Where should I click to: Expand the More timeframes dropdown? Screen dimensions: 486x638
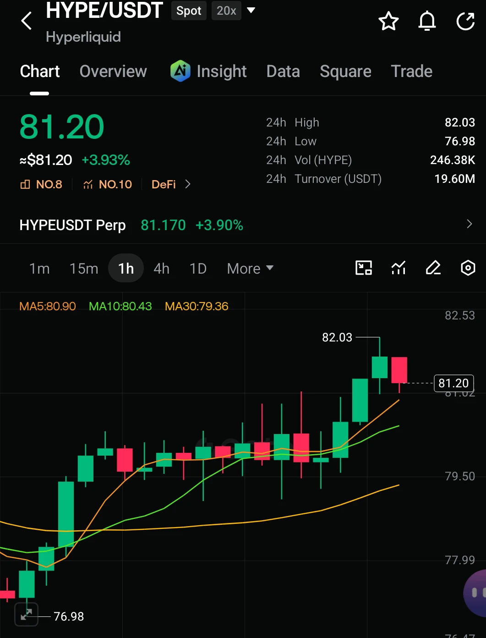(250, 268)
